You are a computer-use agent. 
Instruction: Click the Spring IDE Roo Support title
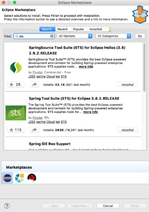[x=50, y=144]
